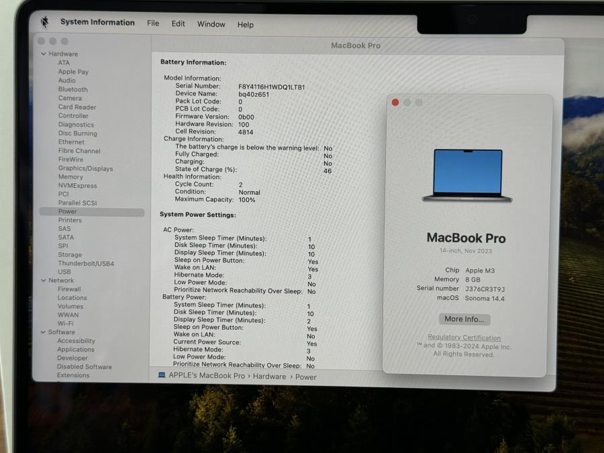Screen dimensions: 604x453
Task: Open the File menu
Action: tap(153, 23)
